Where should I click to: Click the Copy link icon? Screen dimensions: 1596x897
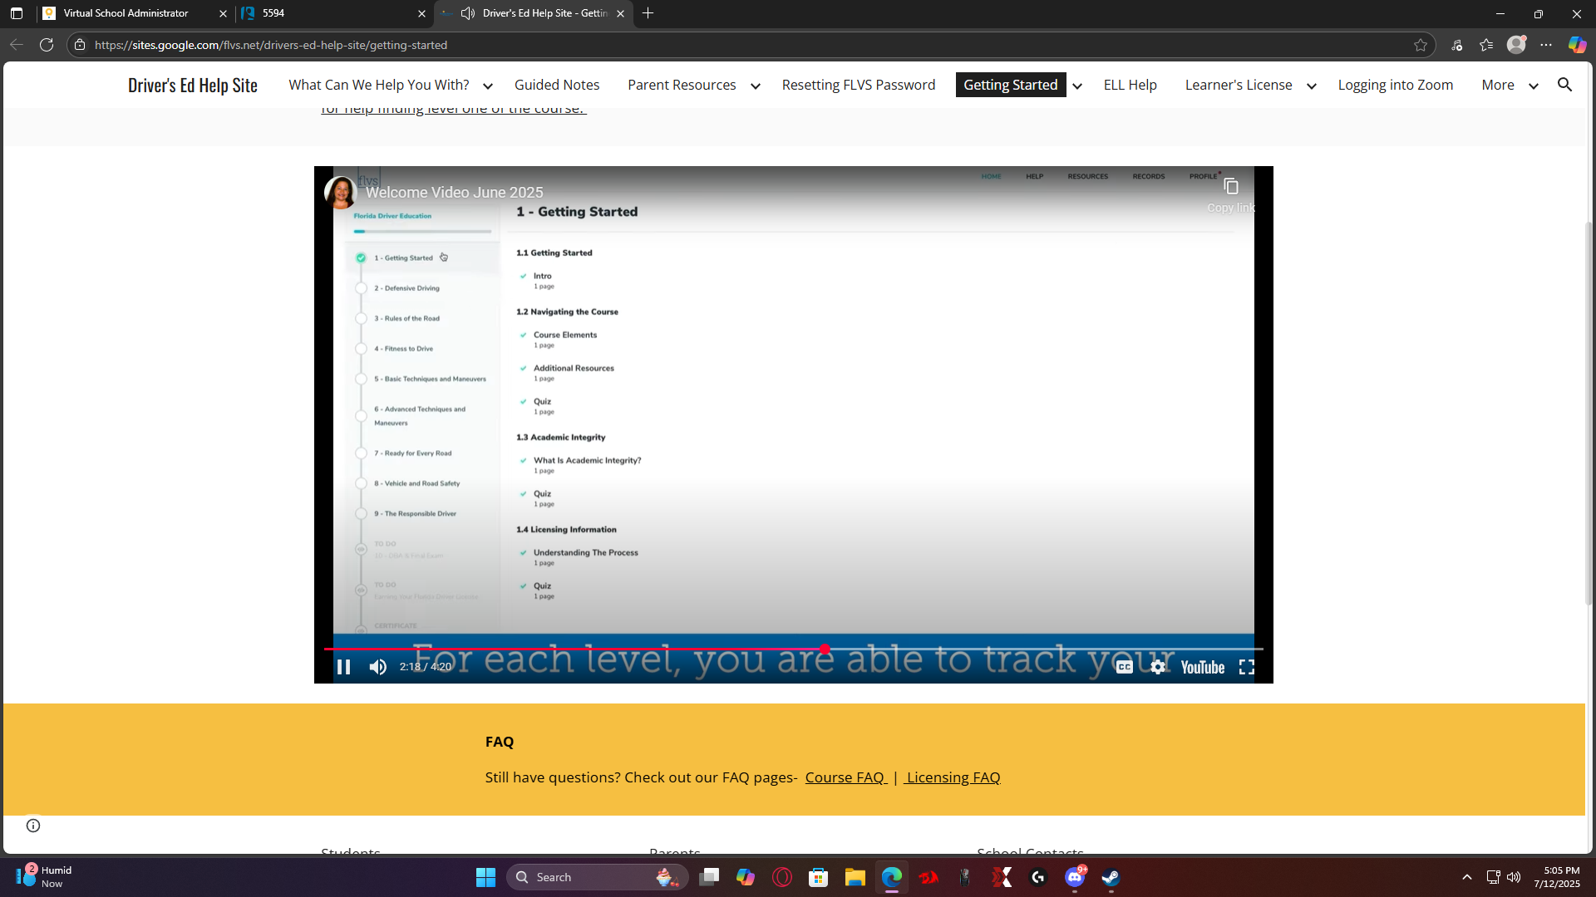pyautogui.click(x=1231, y=187)
